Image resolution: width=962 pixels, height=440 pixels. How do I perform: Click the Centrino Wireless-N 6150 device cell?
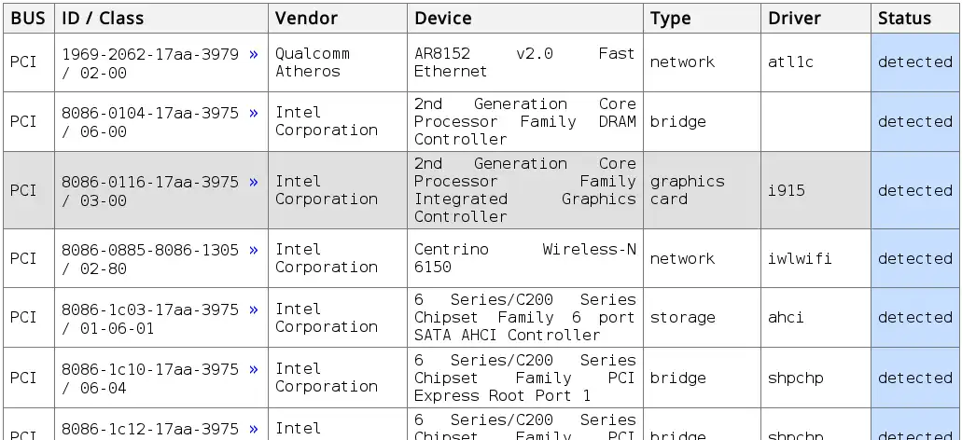pyautogui.click(x=525, y=258)
